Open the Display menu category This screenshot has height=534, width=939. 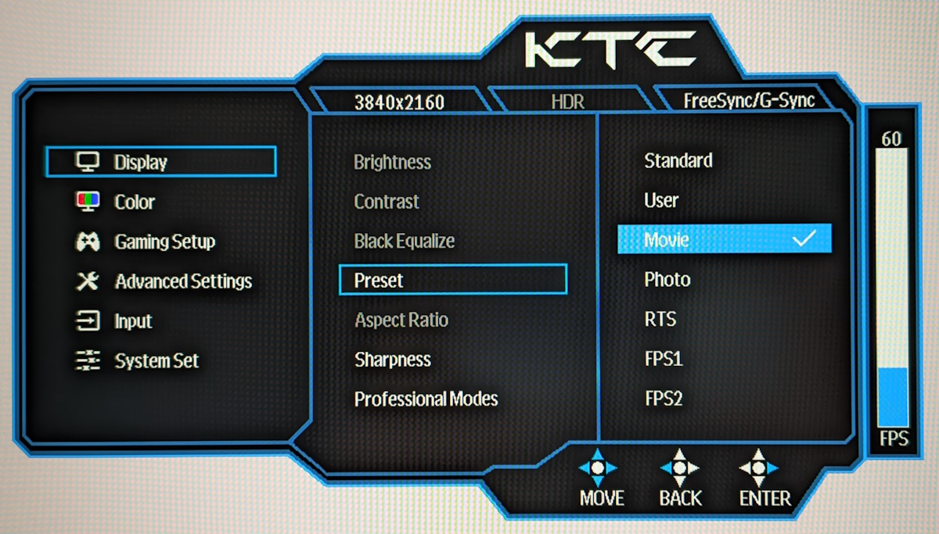click(161, 162)
